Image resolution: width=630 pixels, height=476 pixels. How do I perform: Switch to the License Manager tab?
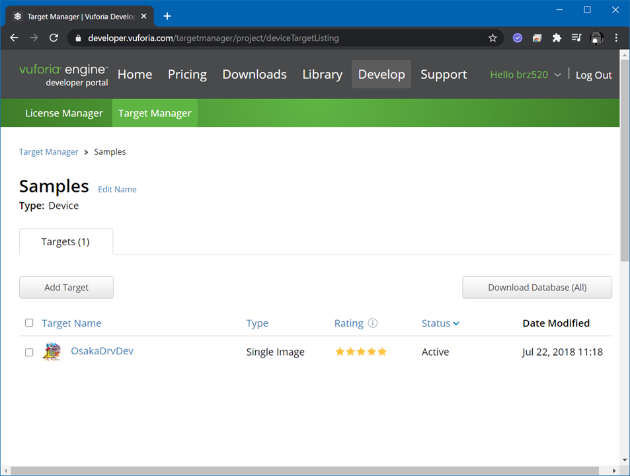(x=64, y=113)
